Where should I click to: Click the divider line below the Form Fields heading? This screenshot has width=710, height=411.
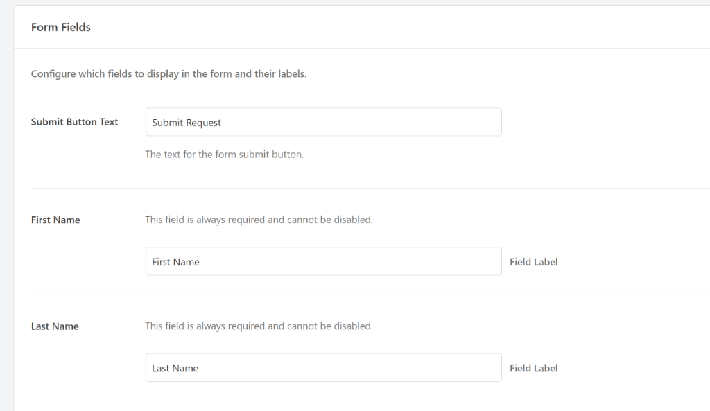pyautogui.click(x=361, y=49)
